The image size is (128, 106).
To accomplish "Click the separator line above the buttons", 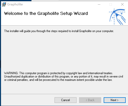I will [65, 94].
